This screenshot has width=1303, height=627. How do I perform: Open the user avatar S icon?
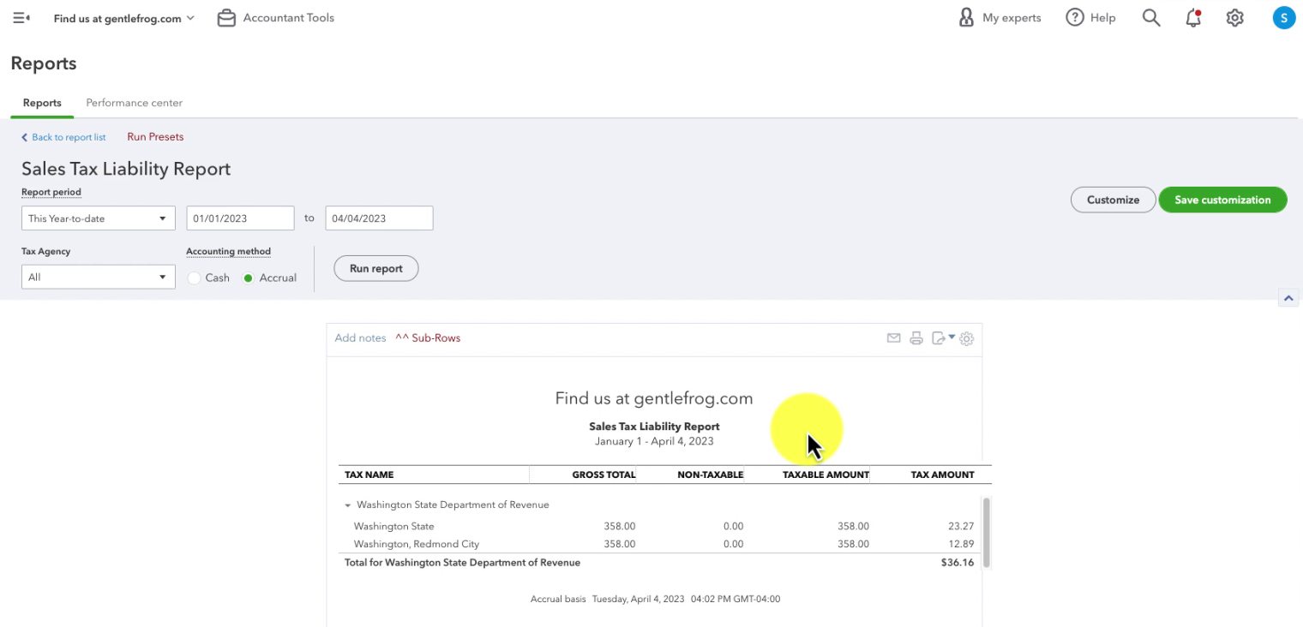pyautogui.click(x=1283, y=18)
